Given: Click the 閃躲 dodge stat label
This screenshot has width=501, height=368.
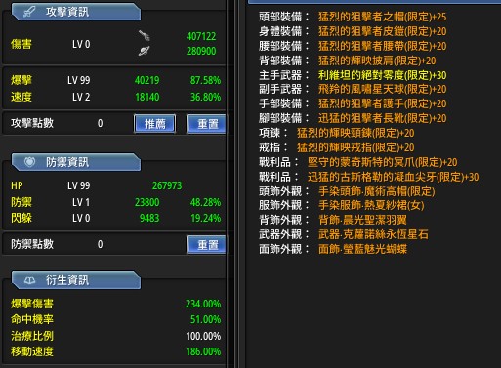Looking at the screenshot, I should click(21, 218).
